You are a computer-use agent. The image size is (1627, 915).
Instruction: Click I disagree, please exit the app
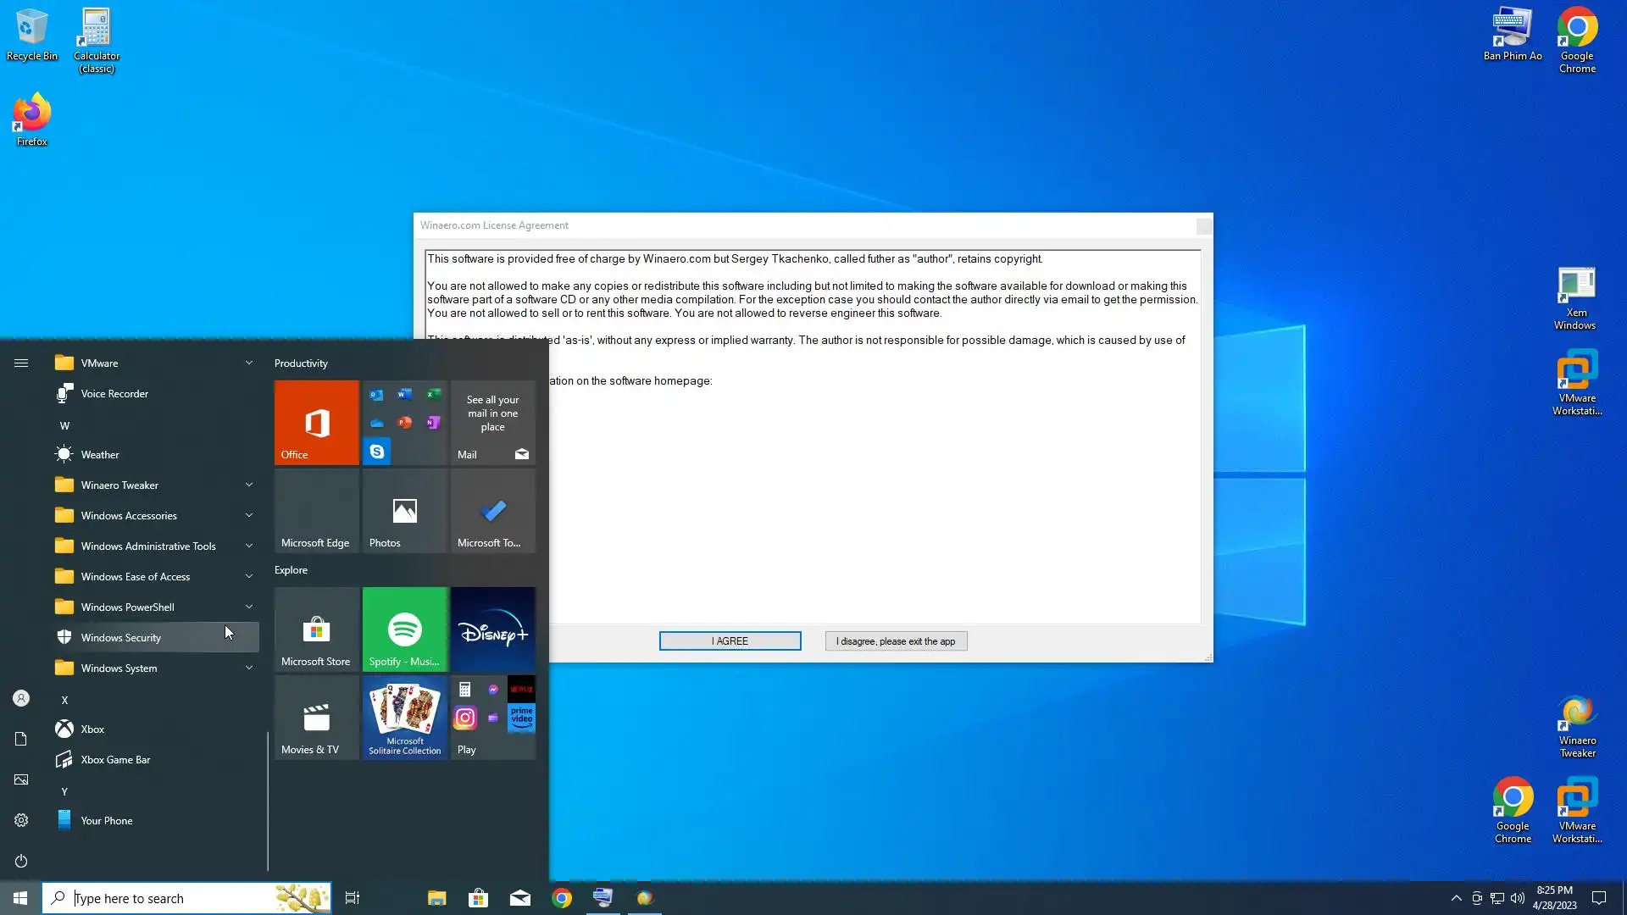tap(896, 640)
